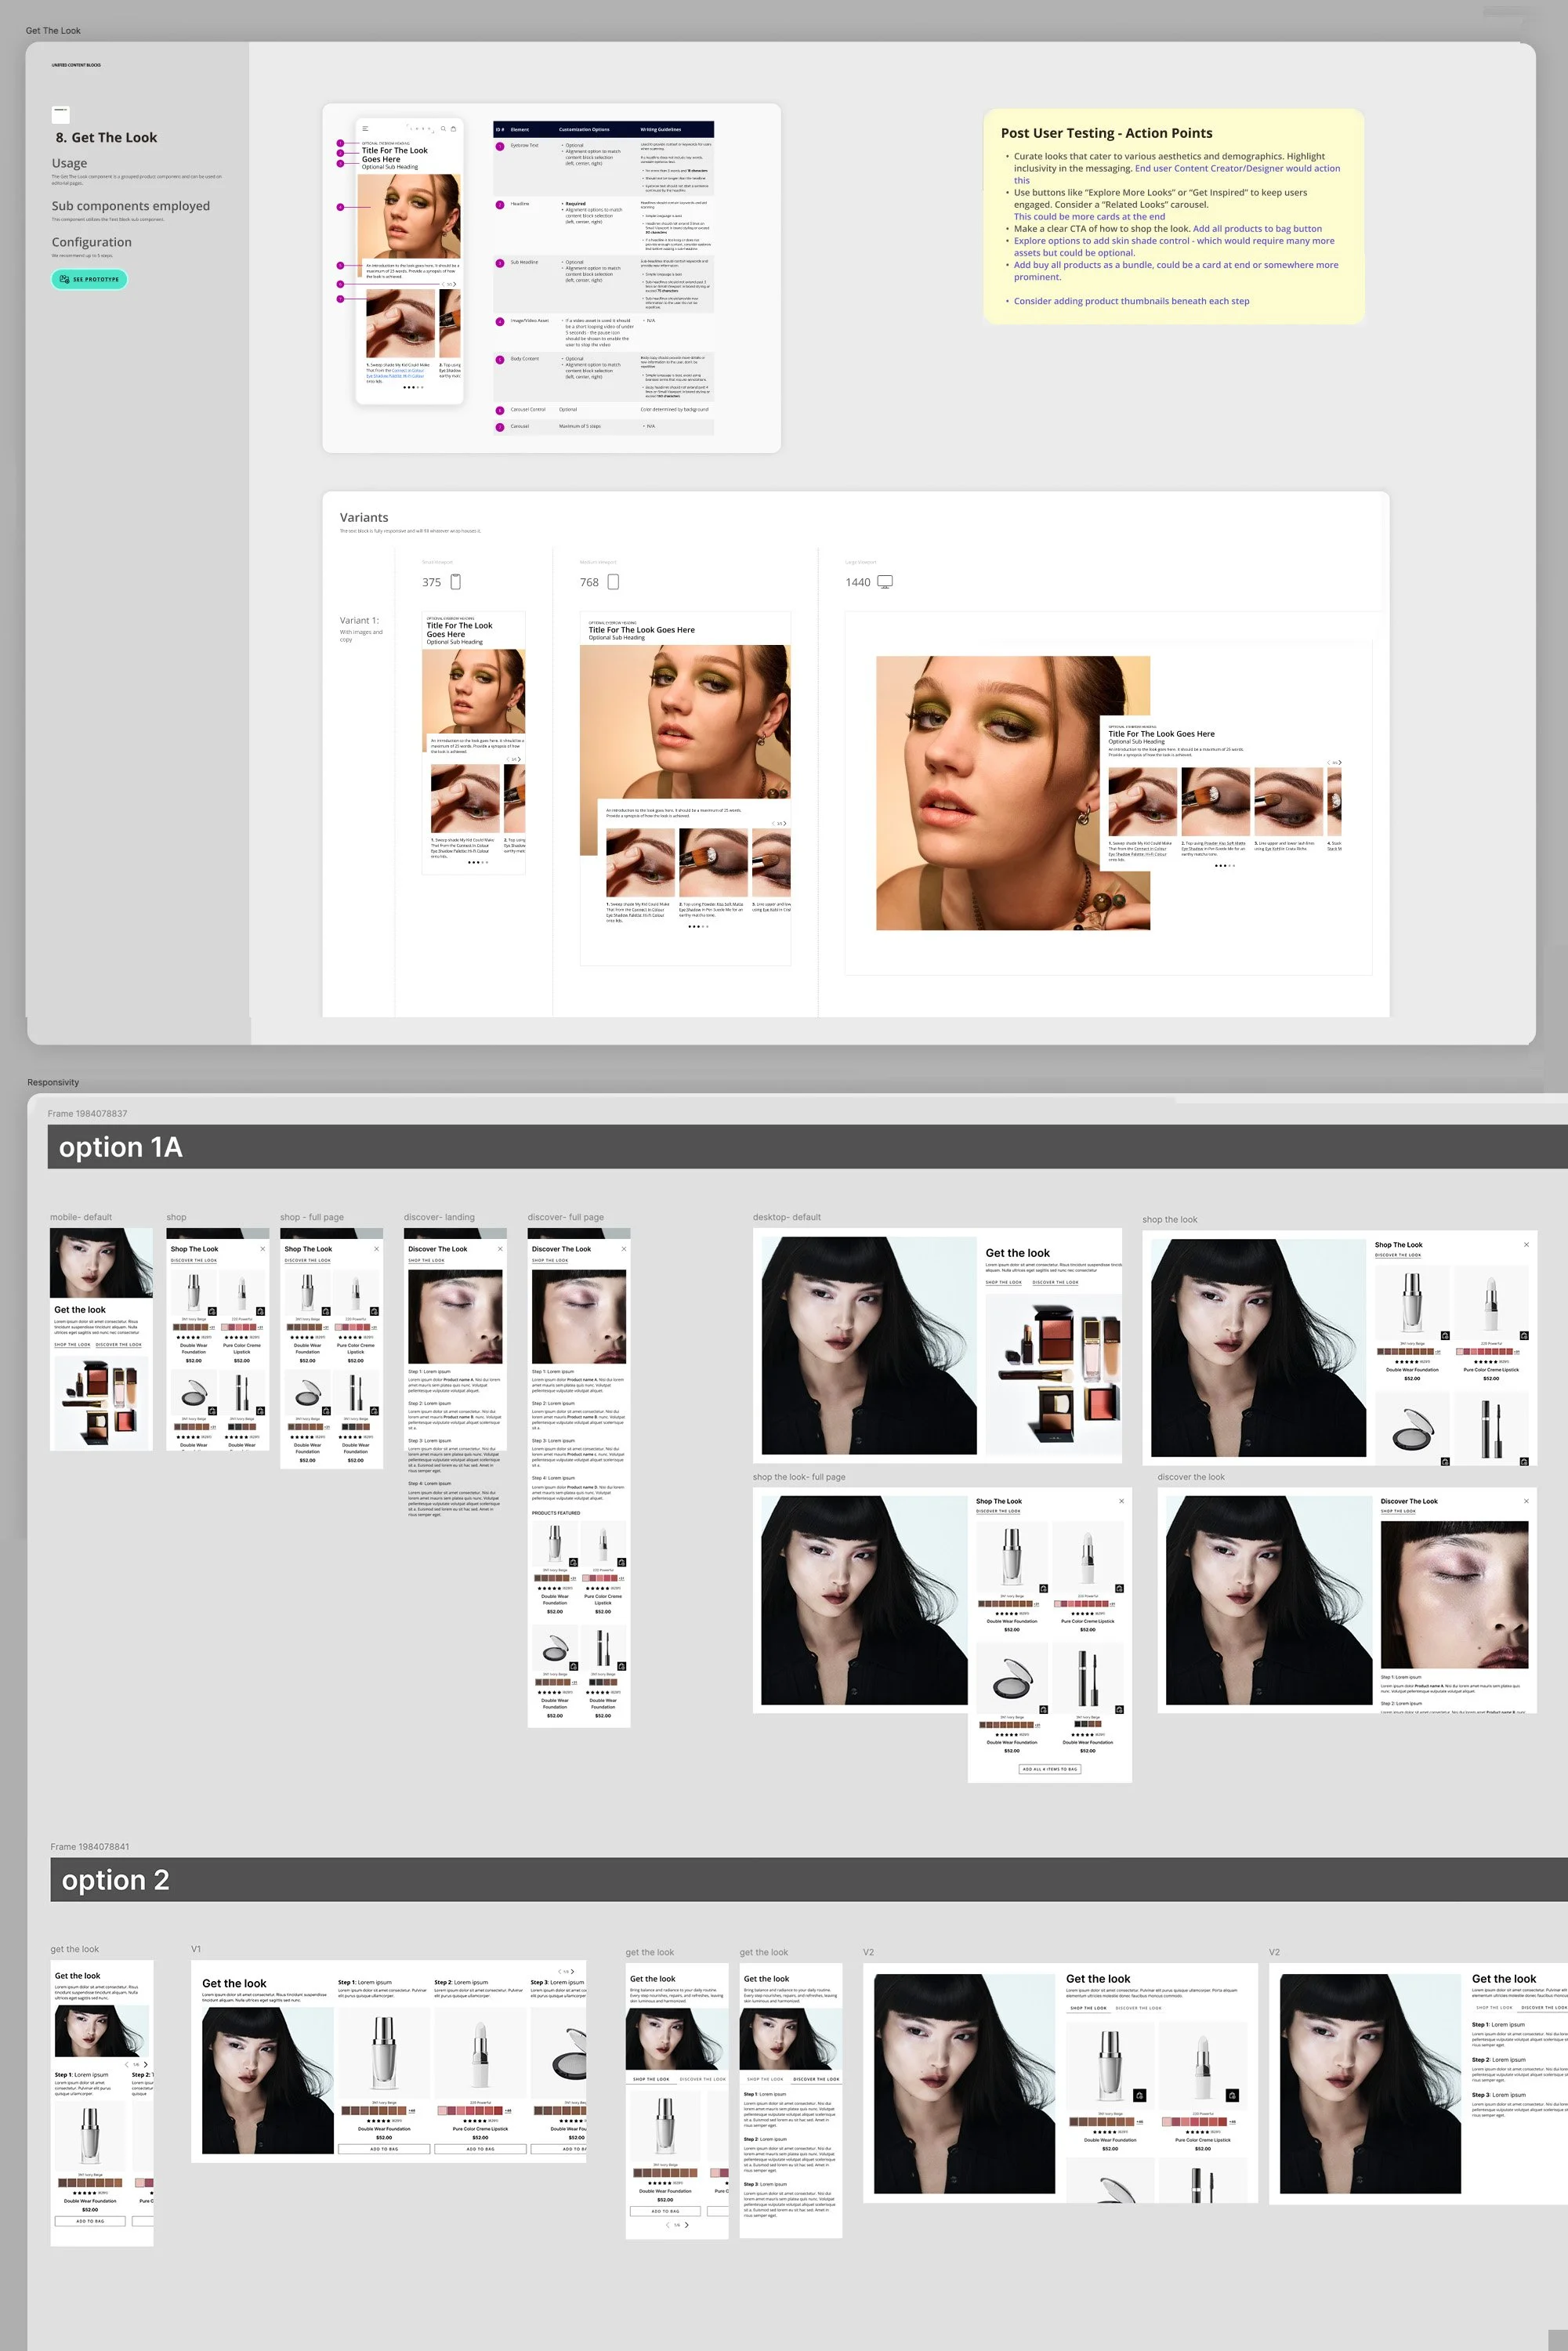Viewport: 1568px width, 2351px height.
Task: Click the mobile phone icon beside 375
Action: click(456, 582)
